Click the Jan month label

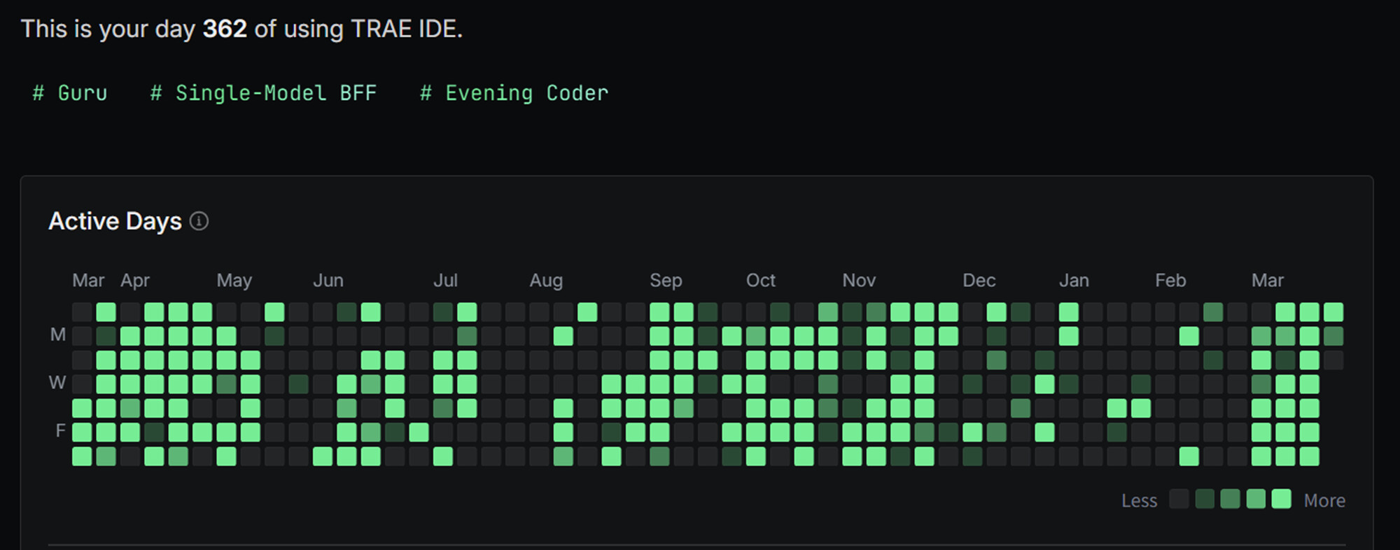(x=1074, y=281)
